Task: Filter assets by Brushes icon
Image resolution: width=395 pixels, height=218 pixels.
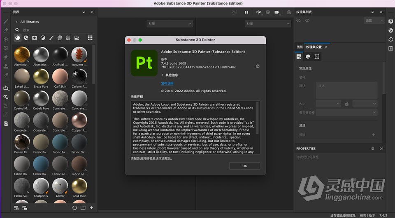Action: point(51,38)
